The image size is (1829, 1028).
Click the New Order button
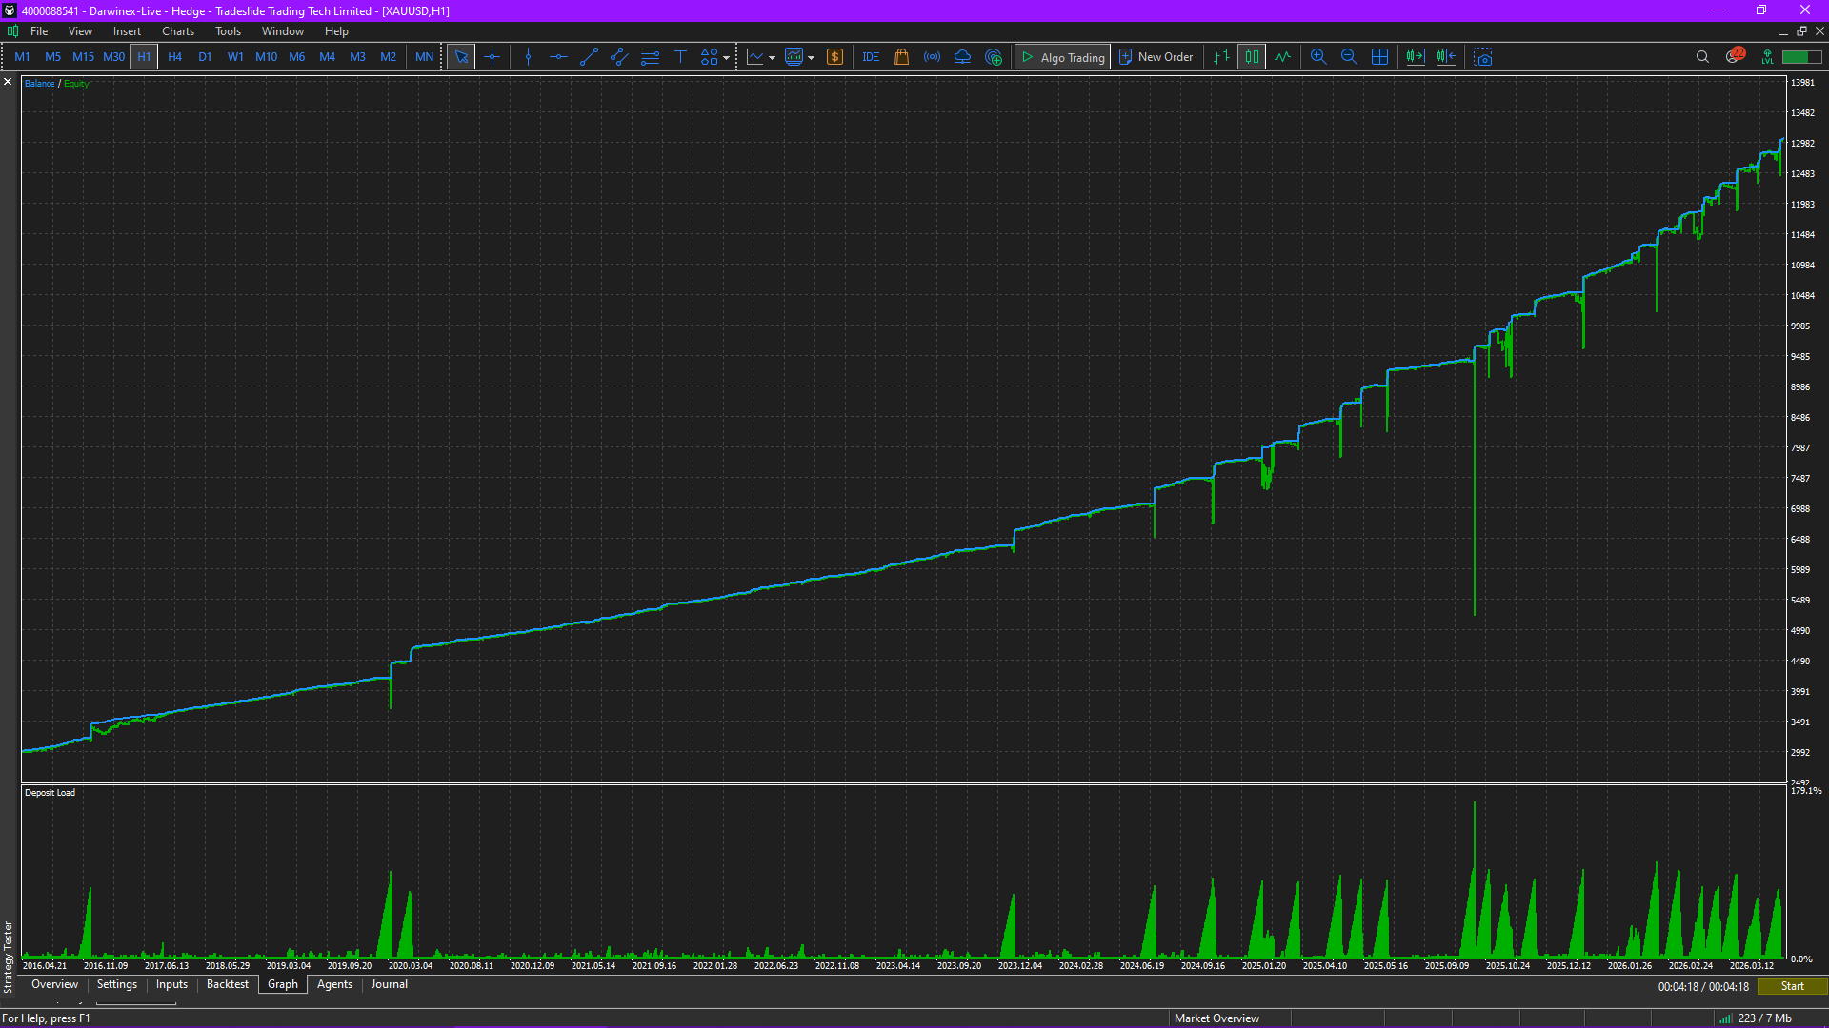(1156, 57)
